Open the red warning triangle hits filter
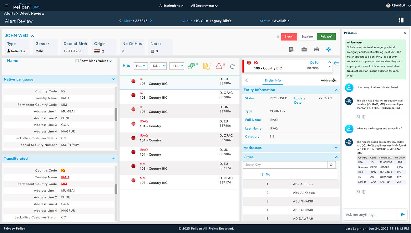Image resolution: width=411 pixels, height=233 pixels. 219,66
